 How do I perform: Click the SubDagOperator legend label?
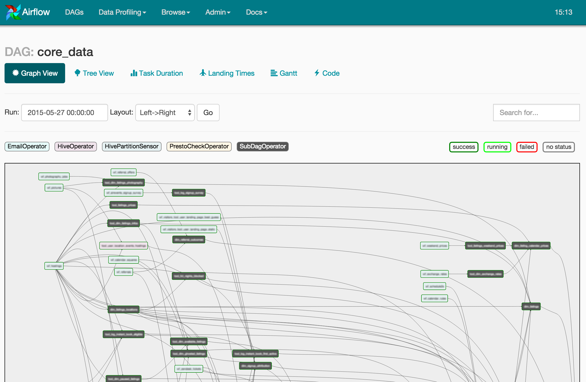coord(262,146)
